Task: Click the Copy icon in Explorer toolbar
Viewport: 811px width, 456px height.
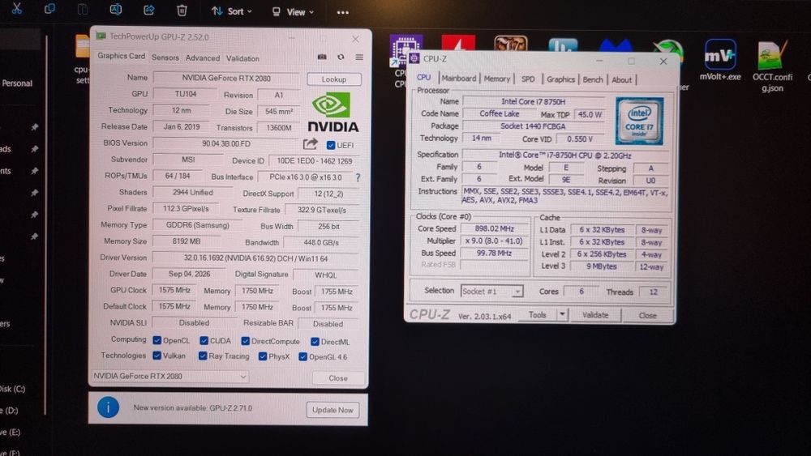Action: [49, 9]
